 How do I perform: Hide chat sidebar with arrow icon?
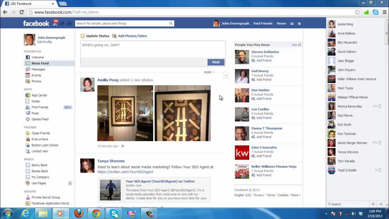380,204
